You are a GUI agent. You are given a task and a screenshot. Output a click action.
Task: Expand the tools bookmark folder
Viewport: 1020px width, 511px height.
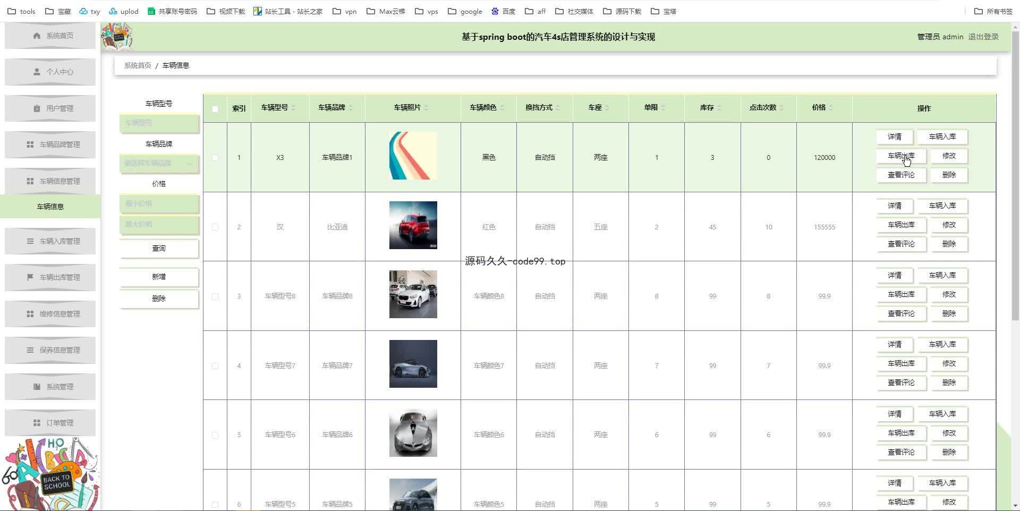pyautogui.click(x=22, y=11)
